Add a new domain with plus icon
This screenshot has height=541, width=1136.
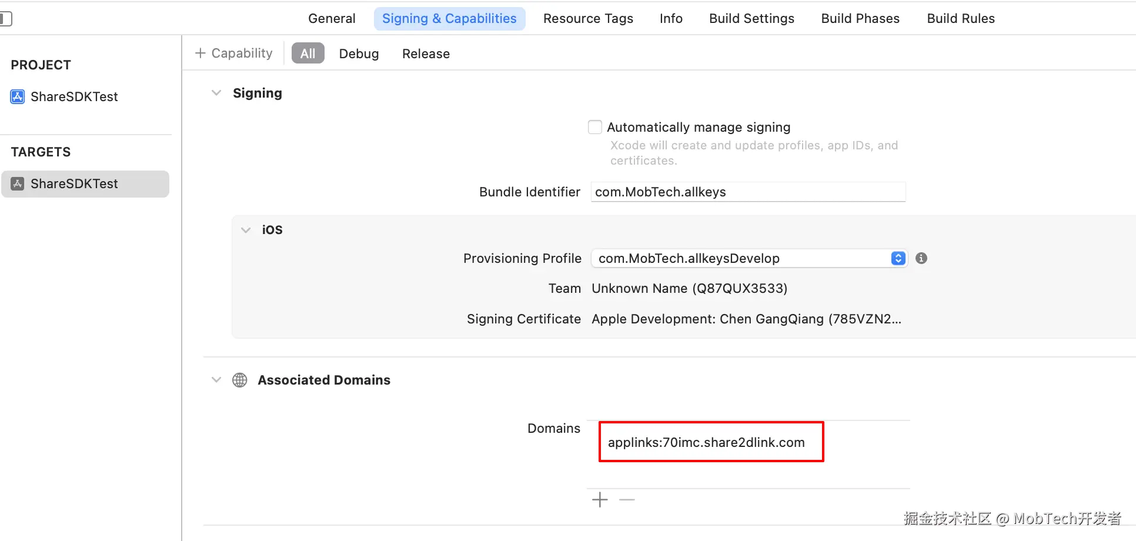point(600,500)
